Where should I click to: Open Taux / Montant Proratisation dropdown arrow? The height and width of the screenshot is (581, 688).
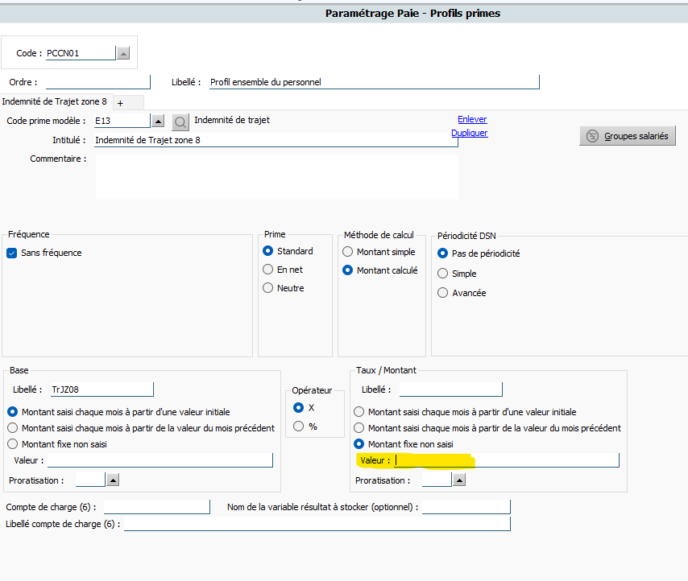click(459, 480)
